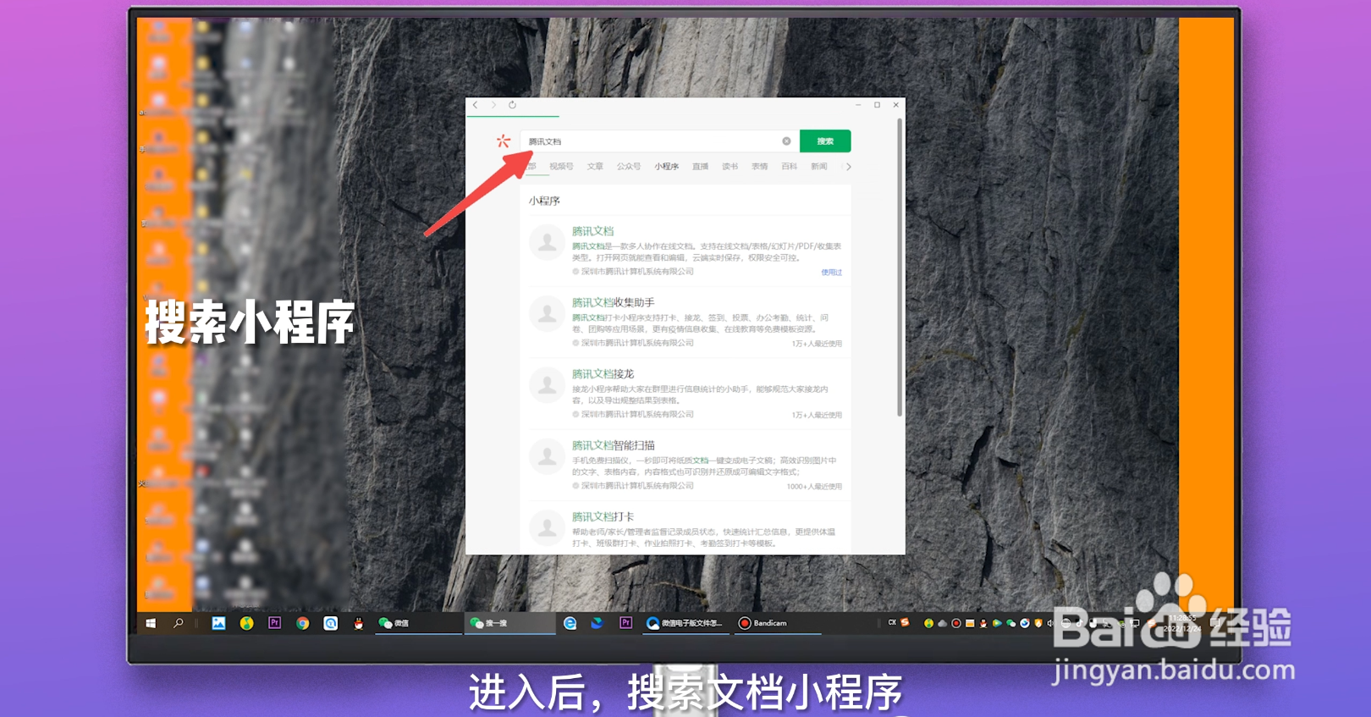Image resolution: width=1371 pixels, height=717 pixels.
Task: Open the 腾讯文档打卡 result
Action: coord(603,516)
